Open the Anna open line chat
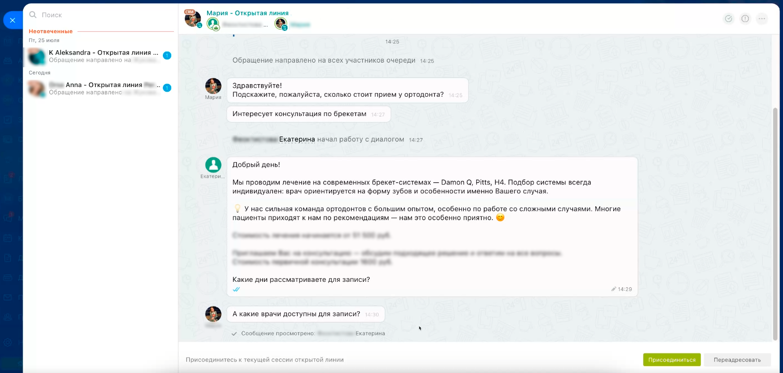The width and height of the screenshot is (783, 373). click(x=101, y=88)
